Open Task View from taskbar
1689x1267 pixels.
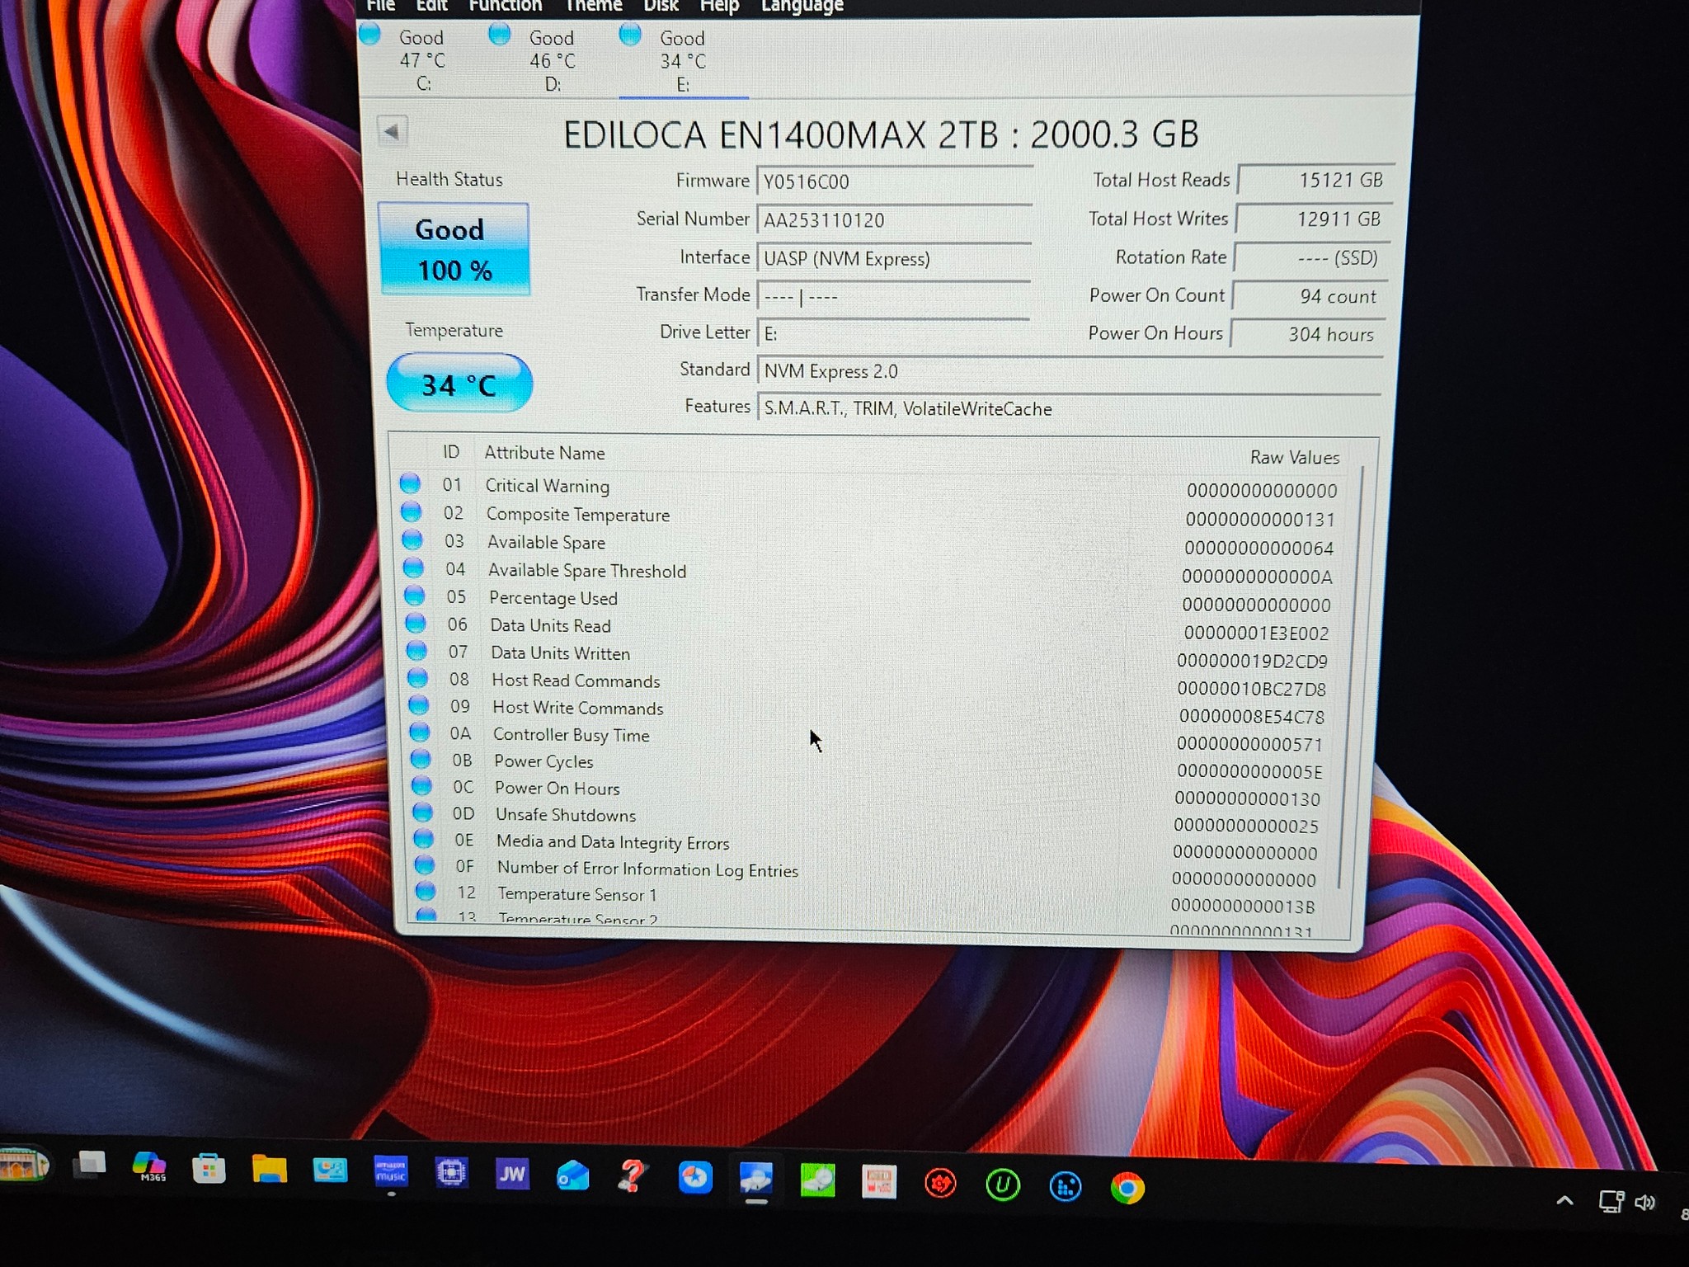(90, 1165)
